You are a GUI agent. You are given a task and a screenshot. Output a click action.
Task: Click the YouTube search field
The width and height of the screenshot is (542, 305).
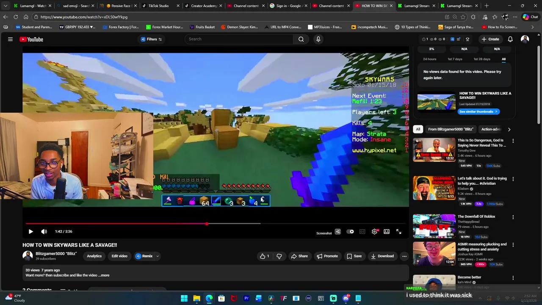click(x=239, y=39)
